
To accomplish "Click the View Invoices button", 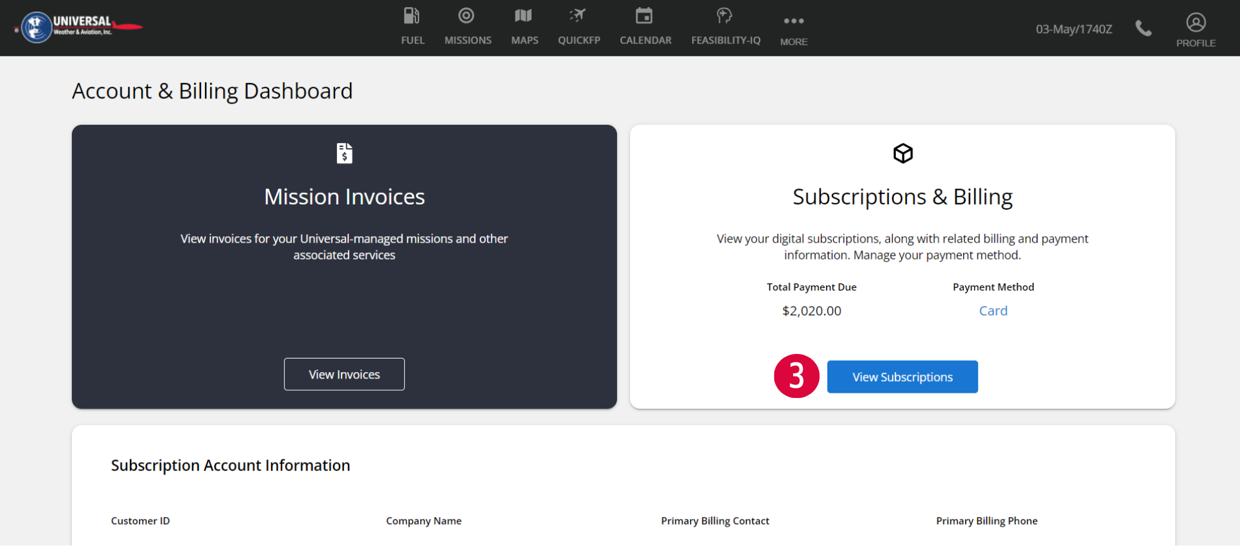I will coord(344,374).
